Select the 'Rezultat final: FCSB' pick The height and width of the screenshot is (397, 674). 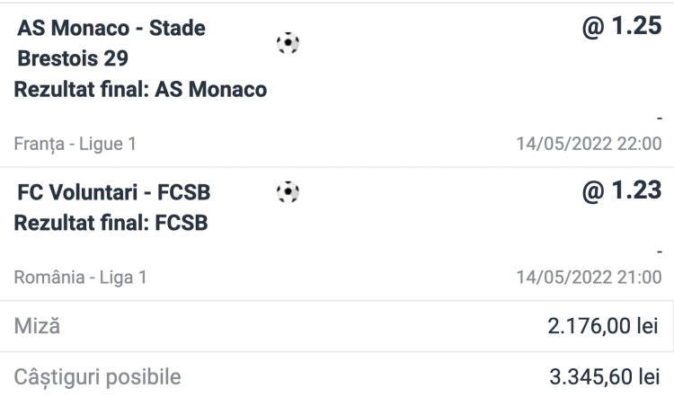(111, 223)
